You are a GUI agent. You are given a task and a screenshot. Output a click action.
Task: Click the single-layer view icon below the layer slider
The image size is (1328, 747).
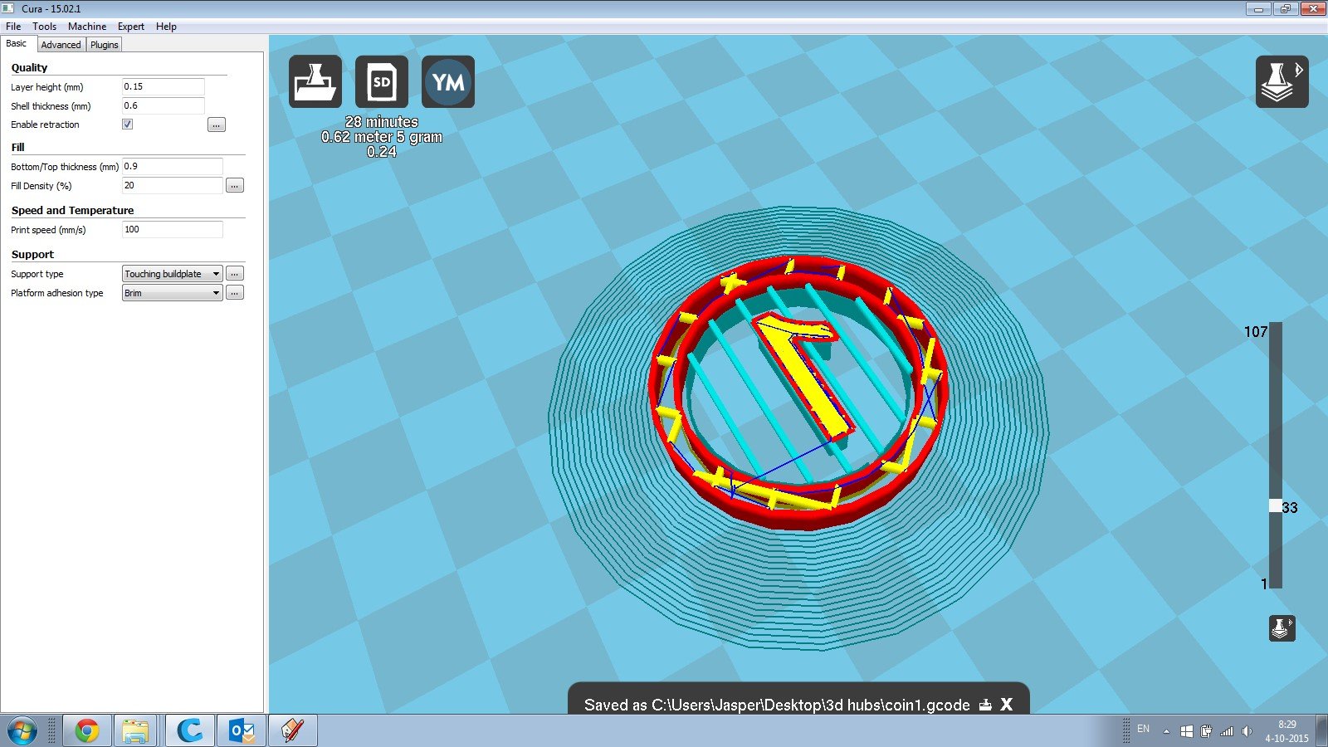pyautogui.click(x=1282, y=627)
